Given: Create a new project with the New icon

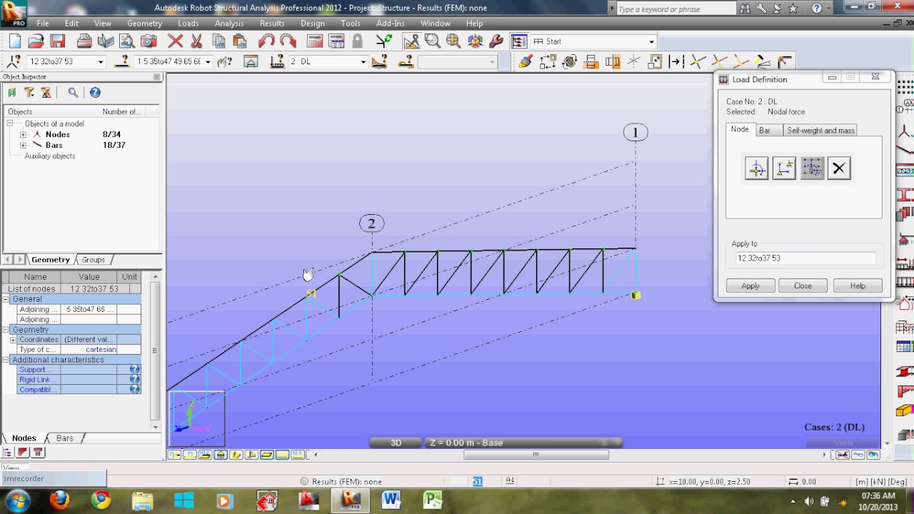Looking at the screenshot, I should pos(15,41).
